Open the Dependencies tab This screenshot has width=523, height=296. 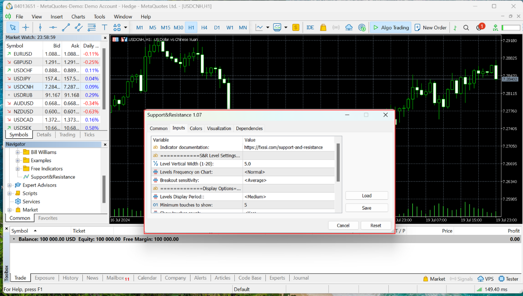click(x=249, y=129)
